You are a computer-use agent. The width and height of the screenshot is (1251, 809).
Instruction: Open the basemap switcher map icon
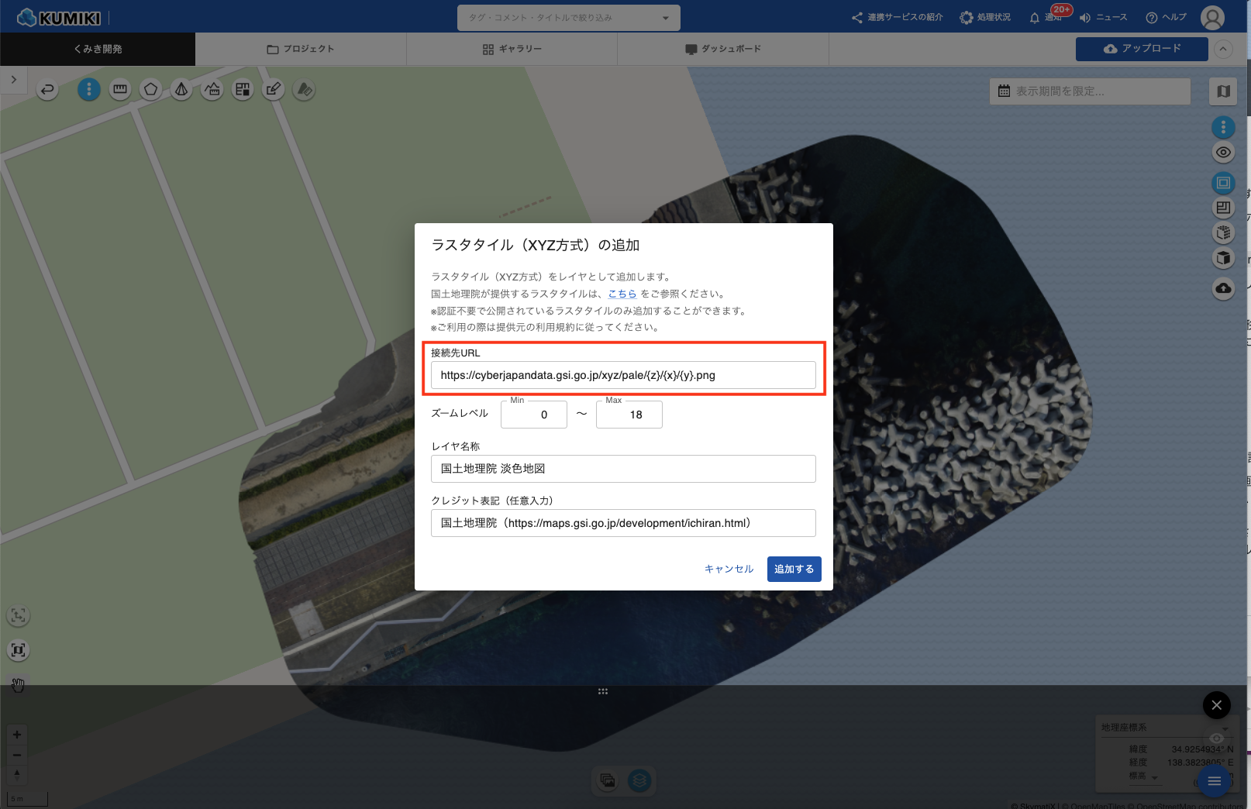pos(1223,91)
